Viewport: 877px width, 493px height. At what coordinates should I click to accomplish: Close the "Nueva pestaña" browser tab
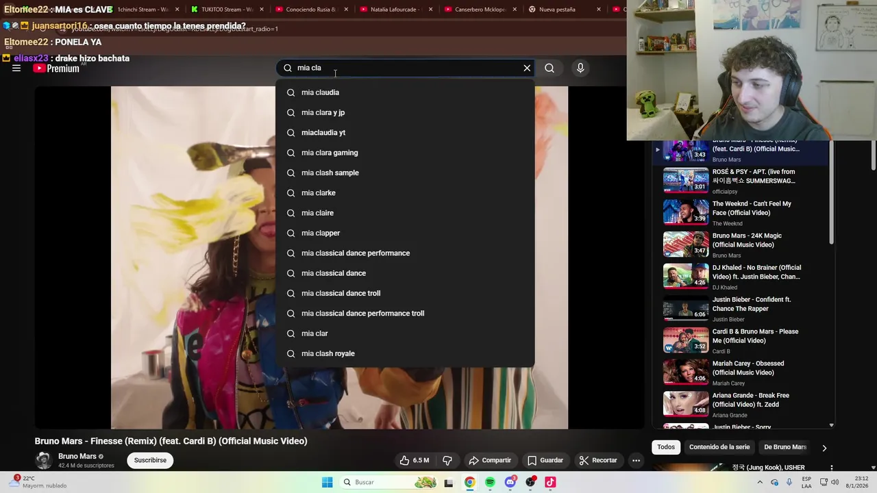click(599, 10)
